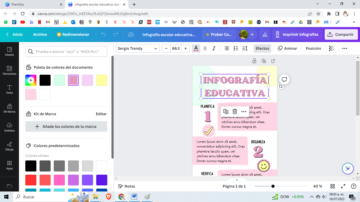The width and height of the screenshot is (360, 202).
Task: Click the Compartir button
Action: pyautogui.click(x=341, y=34)
